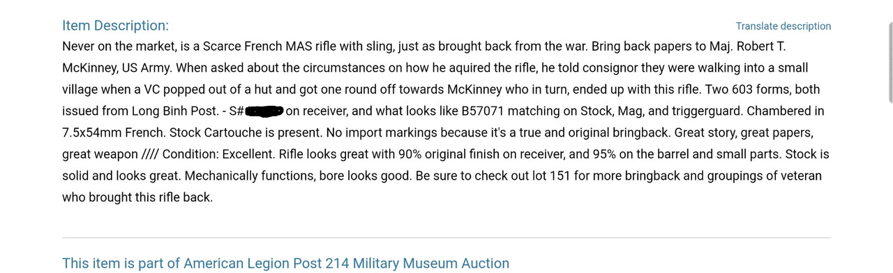The image size is (893, 273).
Task: Click the blacked-out serial number after S#
Action: 264,111
